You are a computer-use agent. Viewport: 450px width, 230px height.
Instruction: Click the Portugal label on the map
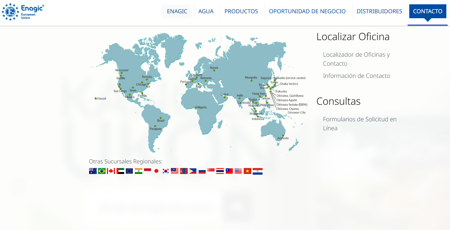coord(185,82)
